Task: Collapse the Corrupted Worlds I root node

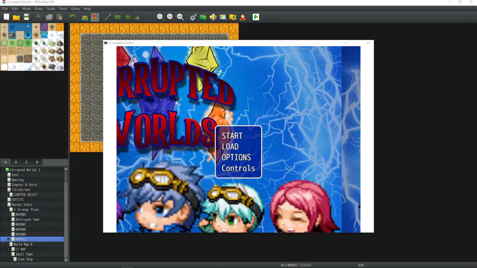Action: tap(3, 170)
